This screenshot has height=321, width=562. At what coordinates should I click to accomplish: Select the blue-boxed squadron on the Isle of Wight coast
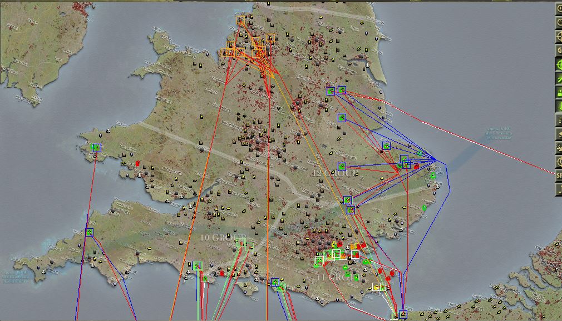point(275,282)
